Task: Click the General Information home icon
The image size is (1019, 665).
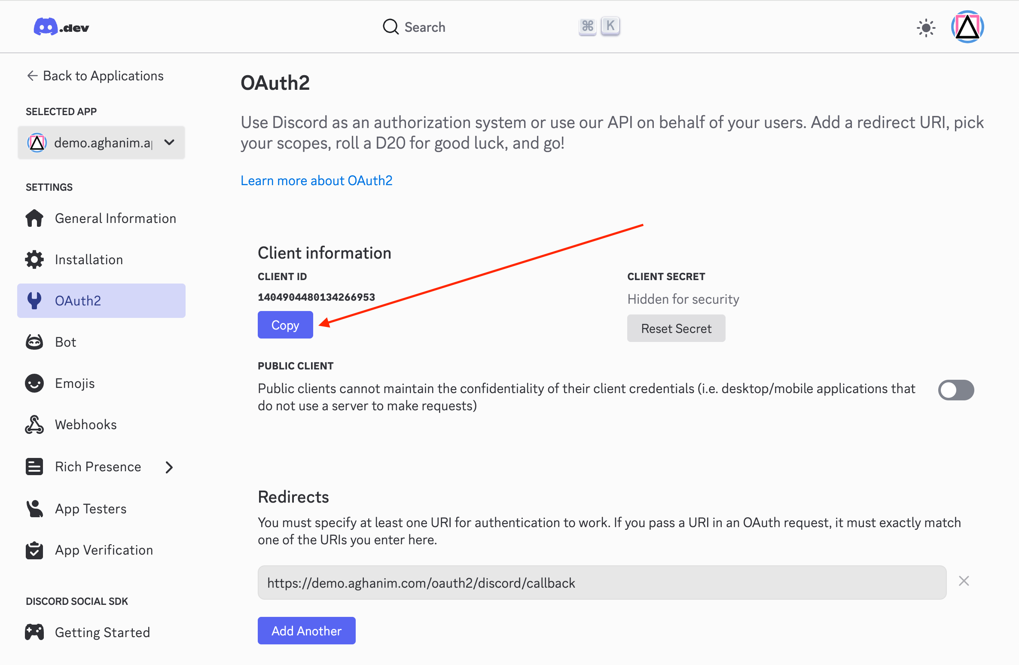Action: [34, 218]
